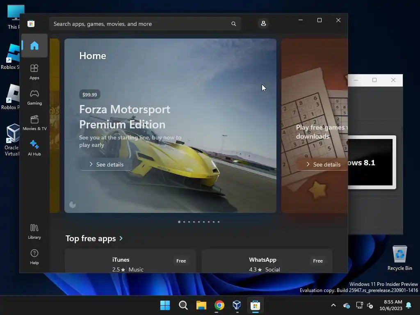Click Windows 8.1 thumbnail in background window
This screenshot has height=315, width=420.
372,162
